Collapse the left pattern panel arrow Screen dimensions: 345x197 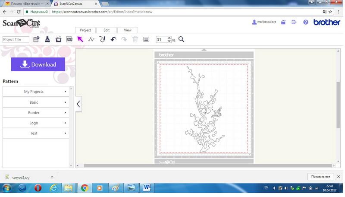pyautogui.click(x=78, y=104)
